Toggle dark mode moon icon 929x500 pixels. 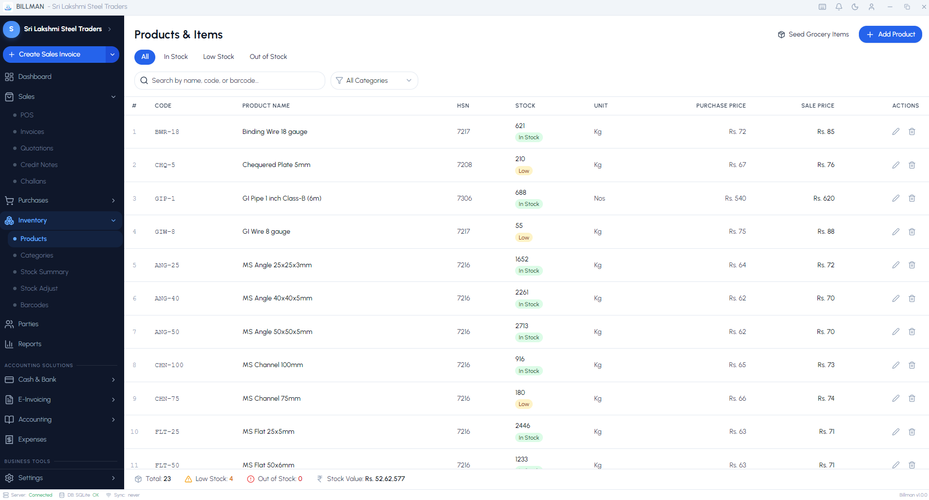pos(855,7)
